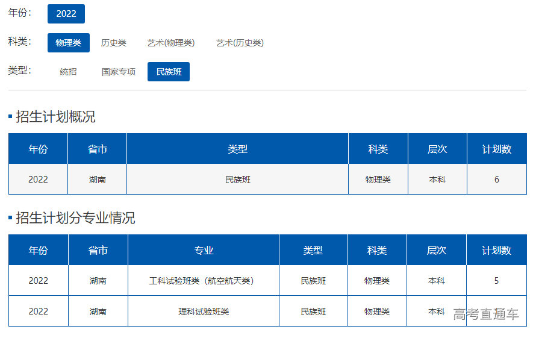Choose the 艺术(历史类) category option

[x=240, y=43]
